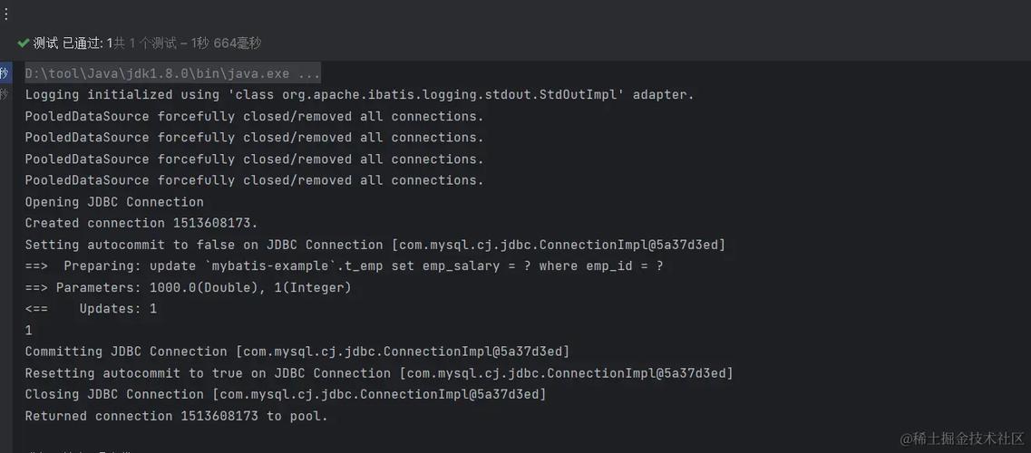Click the 'Parameters: 1000.0(Double)' line
This screenshot has height=453, width=1031.
click(x=188, y=287)
